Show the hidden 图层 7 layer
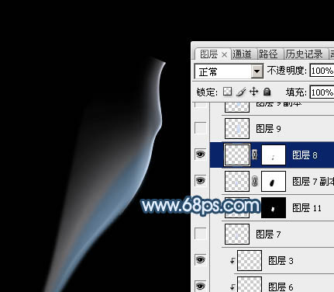This screenshot has height=292, width=334. (201, 234)
